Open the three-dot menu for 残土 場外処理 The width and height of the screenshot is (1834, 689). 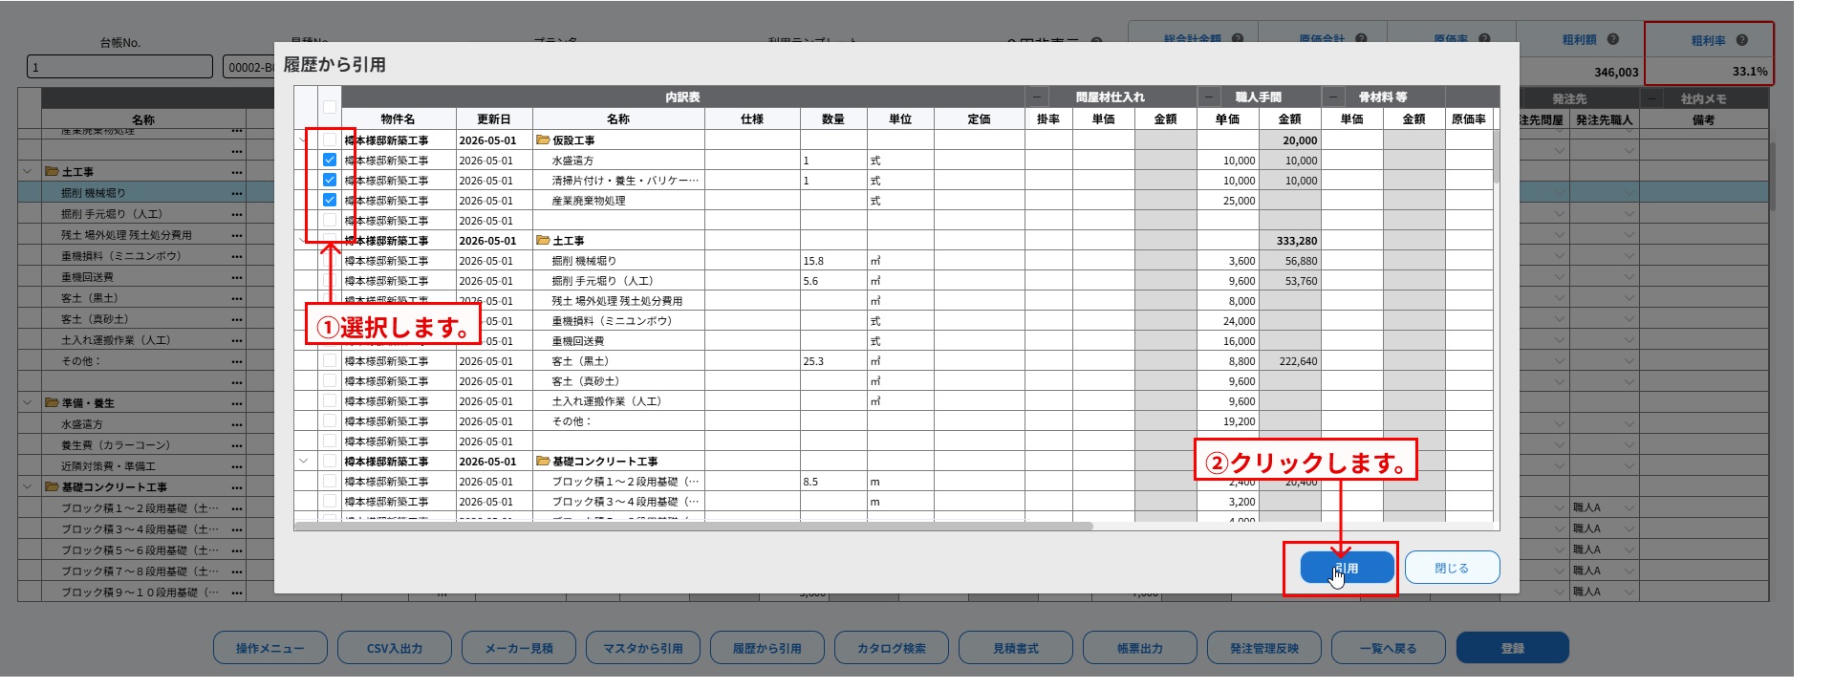[x=236, y=235]
